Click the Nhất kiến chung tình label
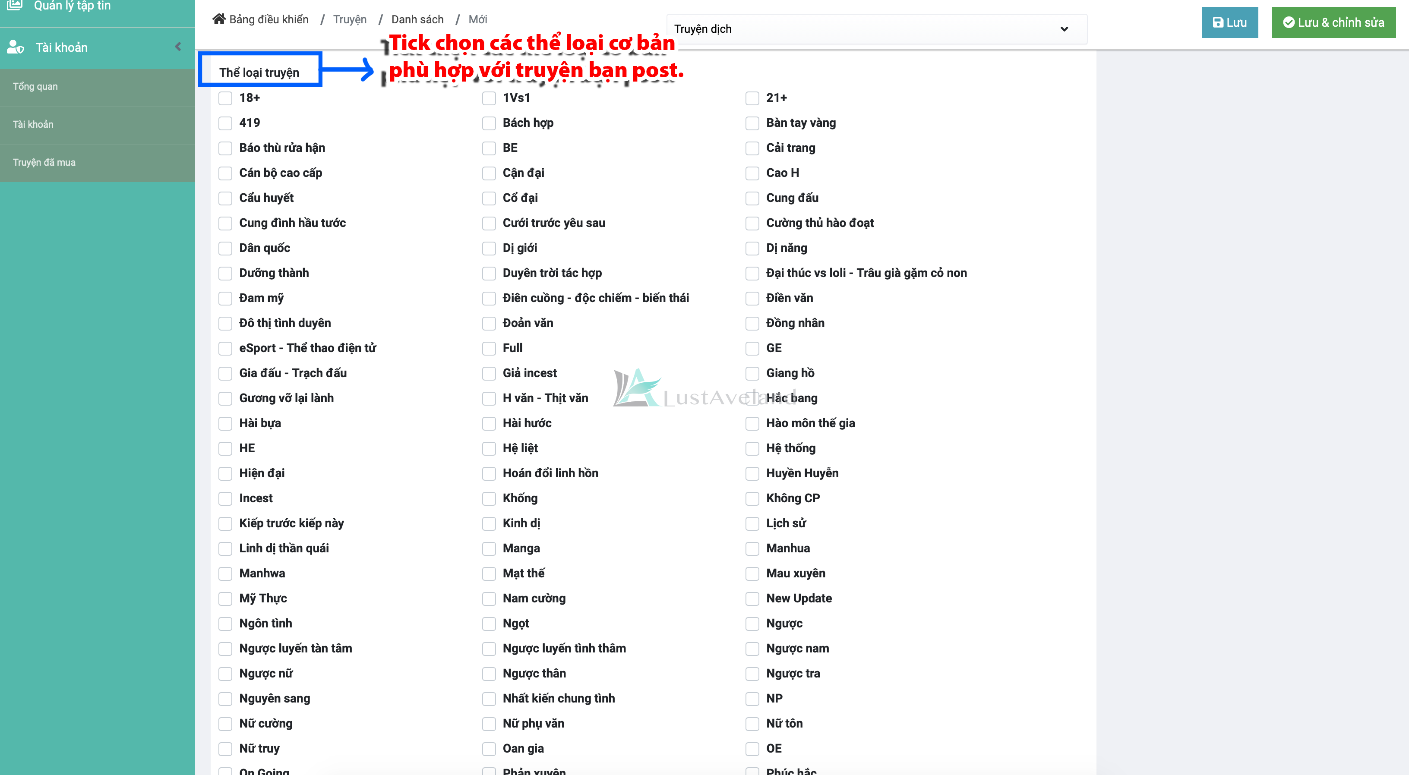The height and width of the screenshot is (775, 1409). [x=559, y=699]
